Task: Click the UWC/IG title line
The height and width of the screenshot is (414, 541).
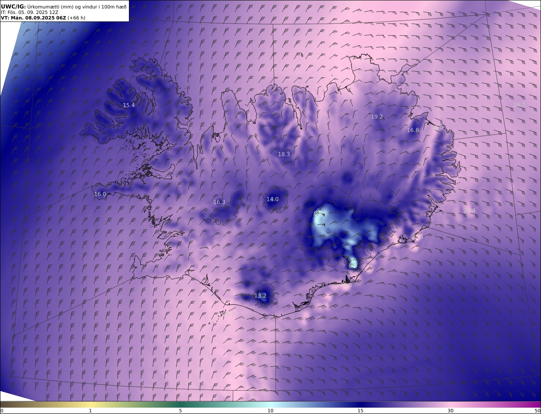Action: (x=64, y=6)
